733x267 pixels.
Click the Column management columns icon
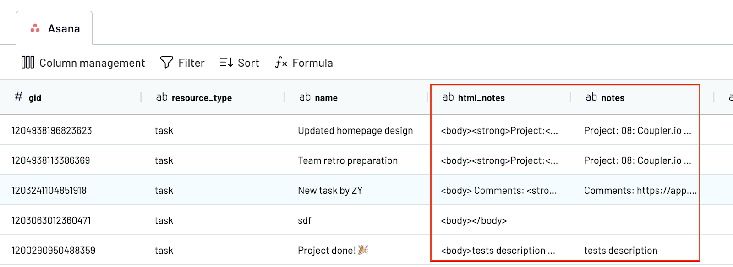click(x=28, y=62)
